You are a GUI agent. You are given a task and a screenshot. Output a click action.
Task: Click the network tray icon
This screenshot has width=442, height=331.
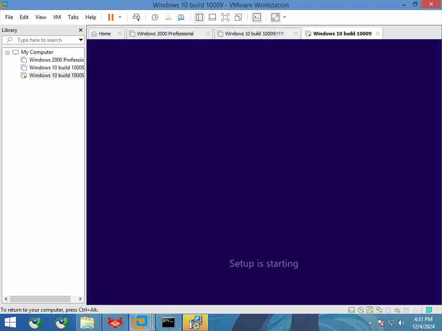coord(391,323)
